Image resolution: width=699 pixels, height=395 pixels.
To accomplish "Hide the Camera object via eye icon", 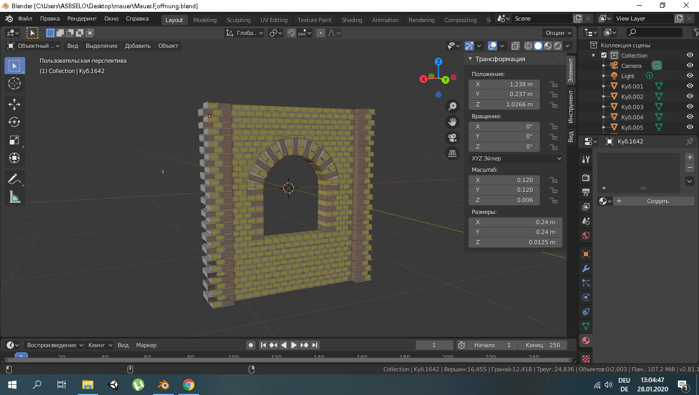I will click(690, 66).
